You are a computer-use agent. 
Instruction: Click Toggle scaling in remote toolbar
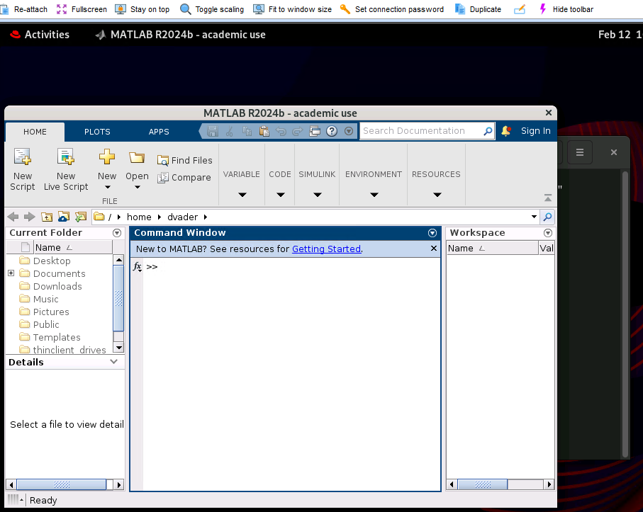click(212, 9)
